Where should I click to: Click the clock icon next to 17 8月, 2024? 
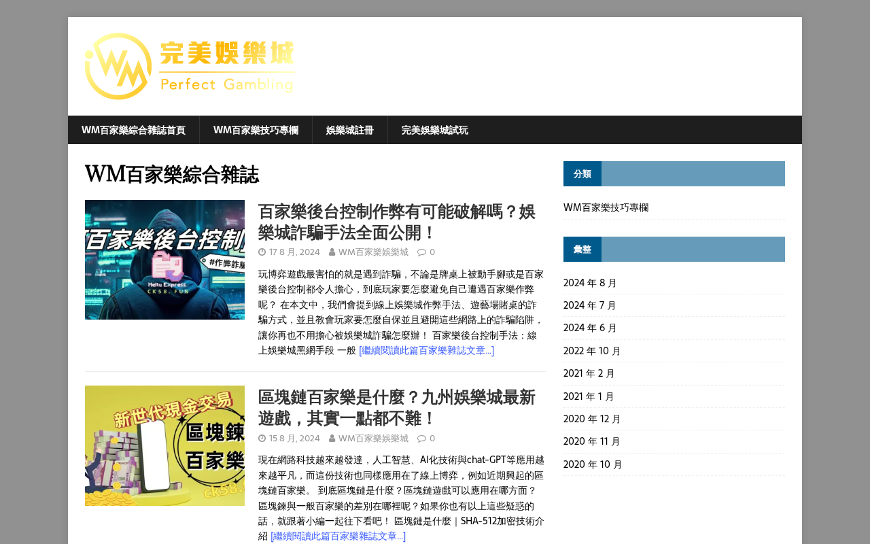click(262, 252)
